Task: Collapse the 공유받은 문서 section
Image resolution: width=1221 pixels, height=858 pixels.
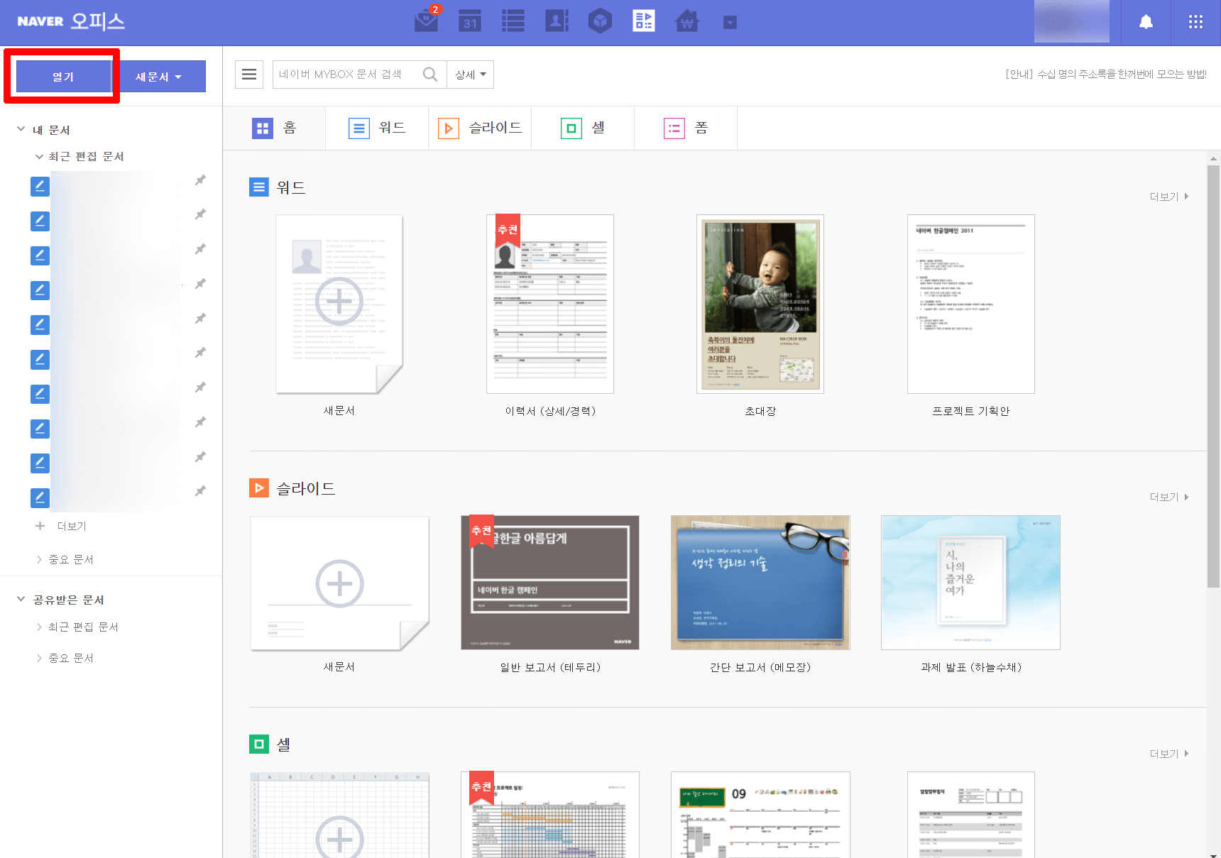Action: point(21,600)
